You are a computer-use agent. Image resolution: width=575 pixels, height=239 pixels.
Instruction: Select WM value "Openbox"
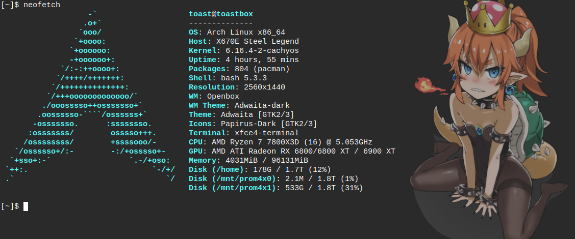click(223, 97)
